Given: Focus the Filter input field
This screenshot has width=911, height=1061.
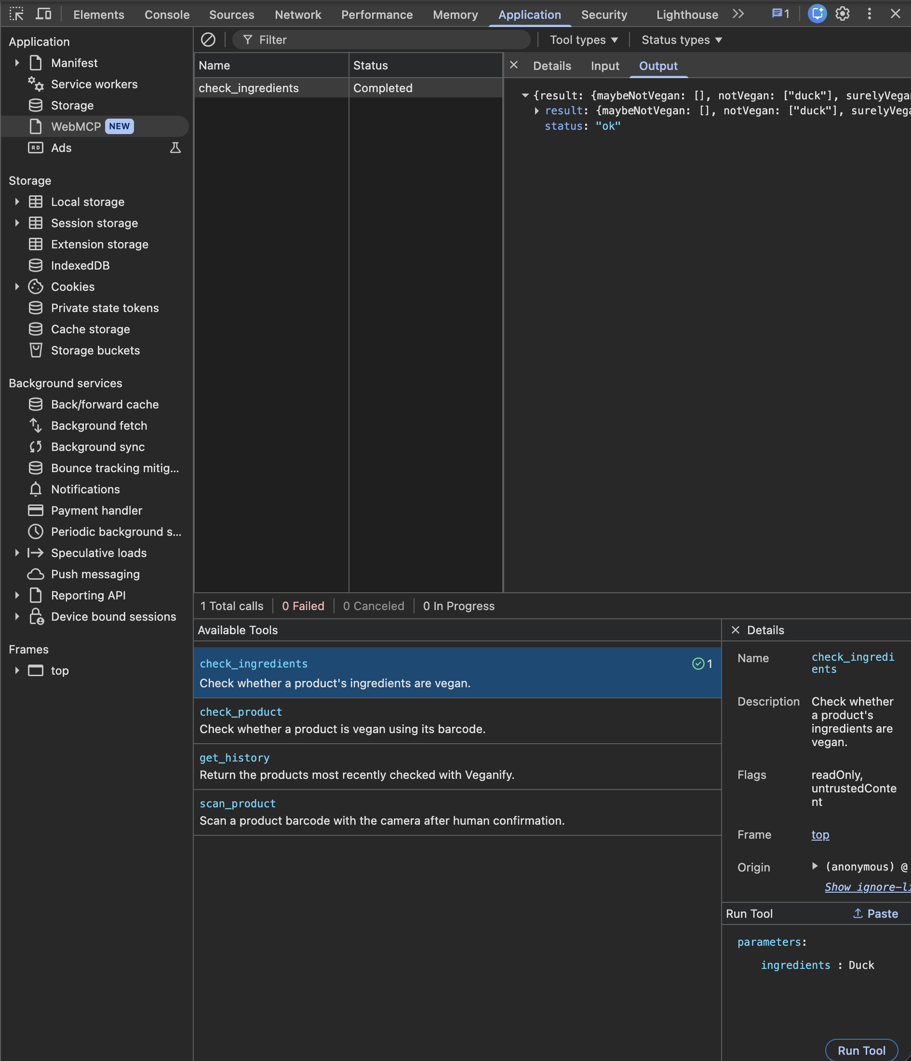Looking at the screenshot, I should [381, 40].
